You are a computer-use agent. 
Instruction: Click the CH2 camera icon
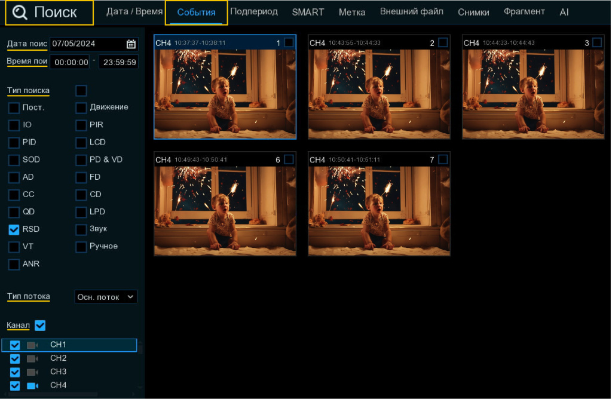(x=32, y=359)
